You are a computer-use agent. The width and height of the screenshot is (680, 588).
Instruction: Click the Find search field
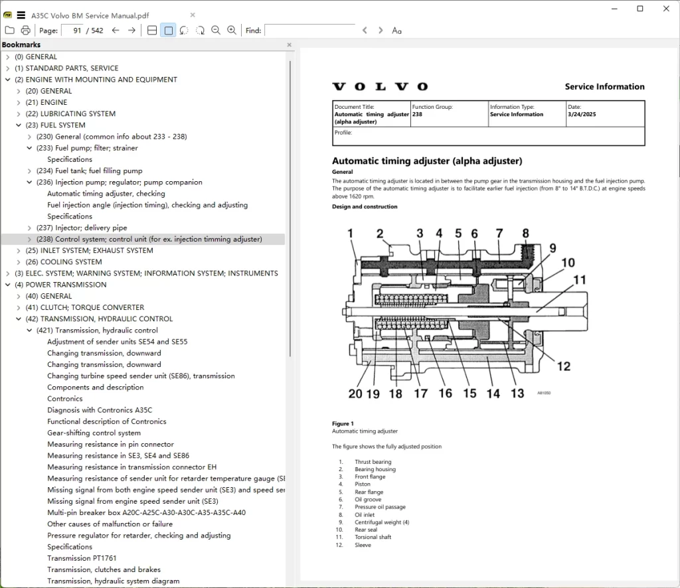pos(309,31)
